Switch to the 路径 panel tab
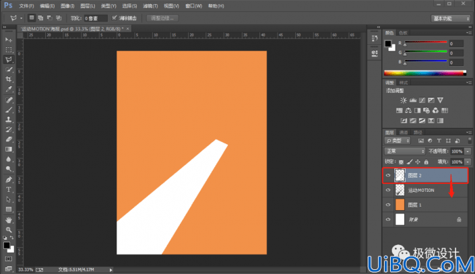This screenshot has width=475, height=274. (x=418, y=133)
